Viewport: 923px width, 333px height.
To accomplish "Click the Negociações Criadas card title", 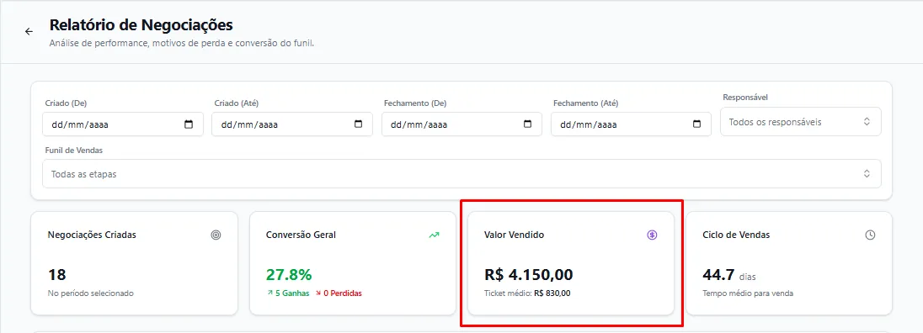I will click(x=92, y=235).
